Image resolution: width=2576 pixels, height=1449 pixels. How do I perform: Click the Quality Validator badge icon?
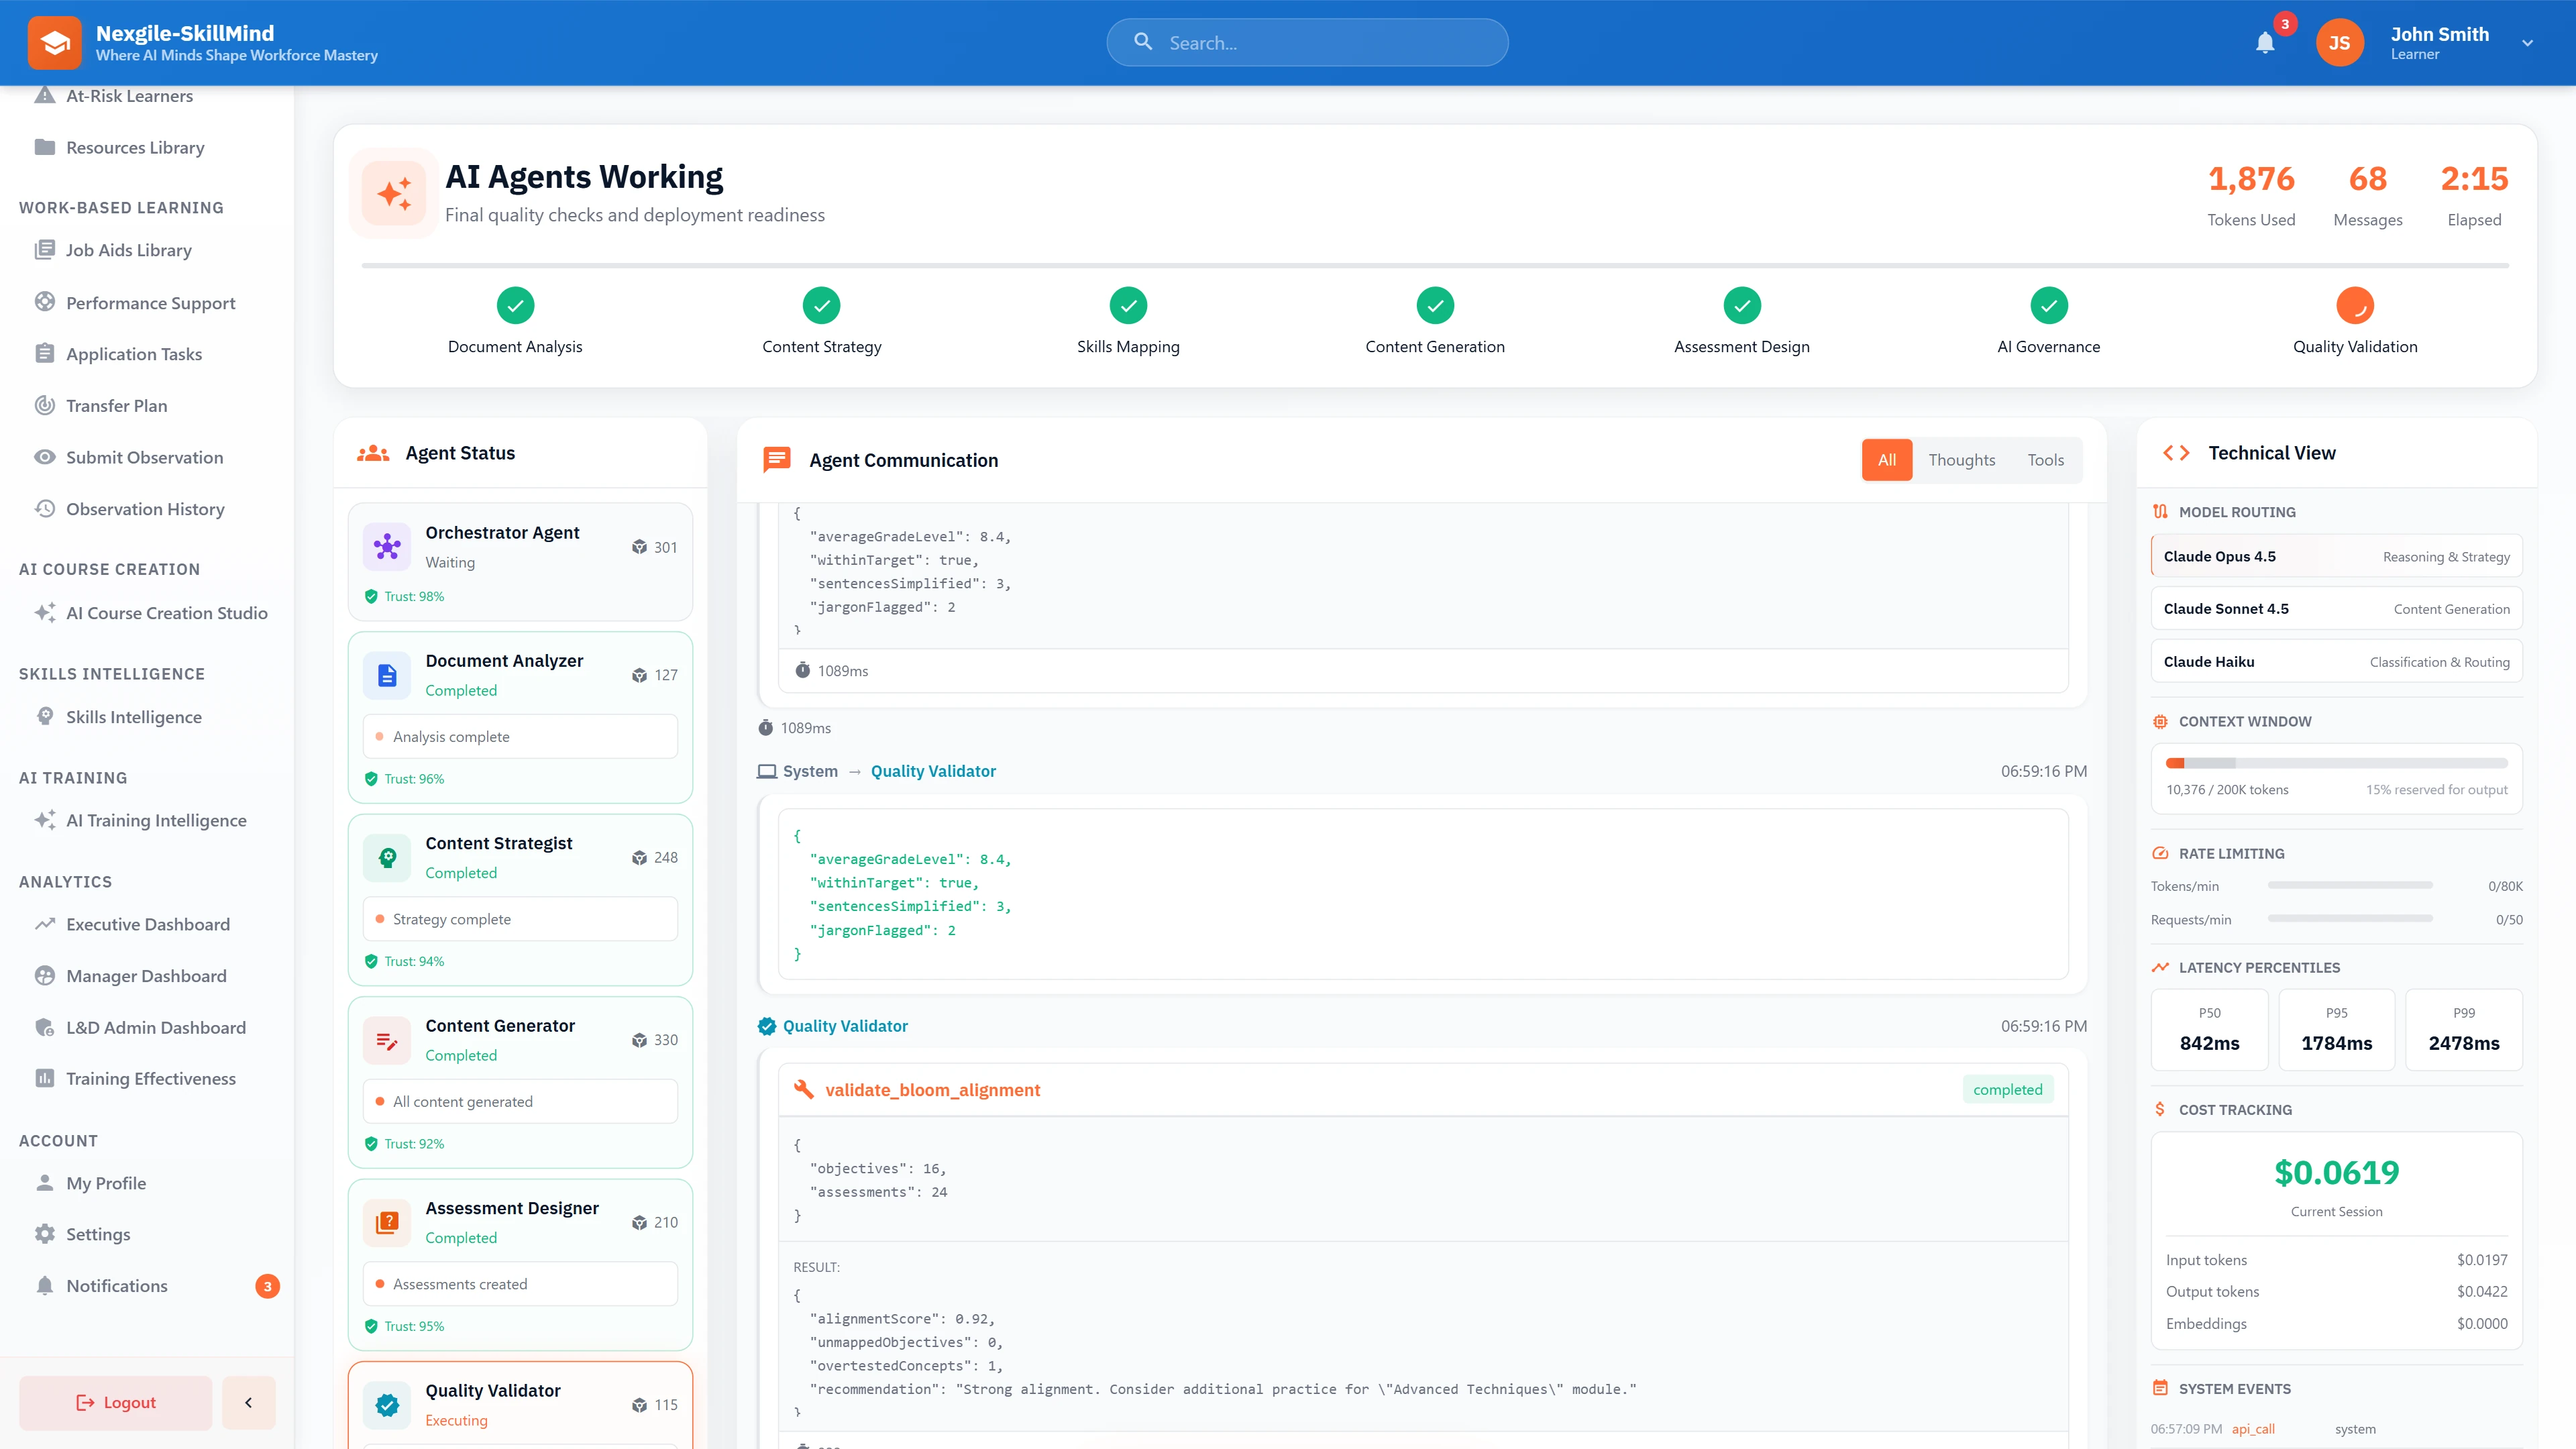[x=386, y=1404]
